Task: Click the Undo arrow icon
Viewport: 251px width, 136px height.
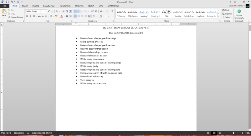Action: click(x=12, y=2)
